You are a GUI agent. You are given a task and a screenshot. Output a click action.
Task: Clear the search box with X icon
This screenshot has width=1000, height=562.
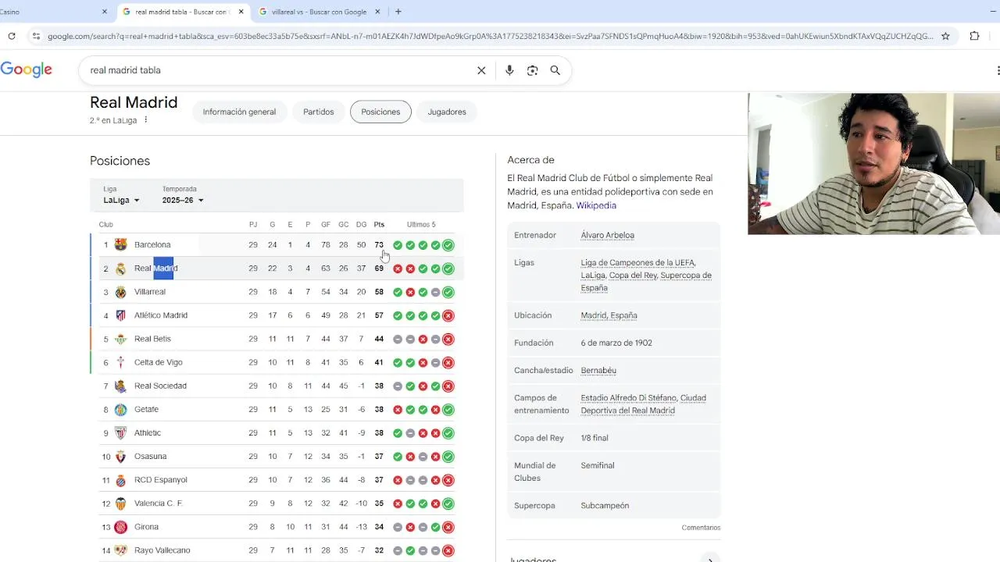point(481,70)
